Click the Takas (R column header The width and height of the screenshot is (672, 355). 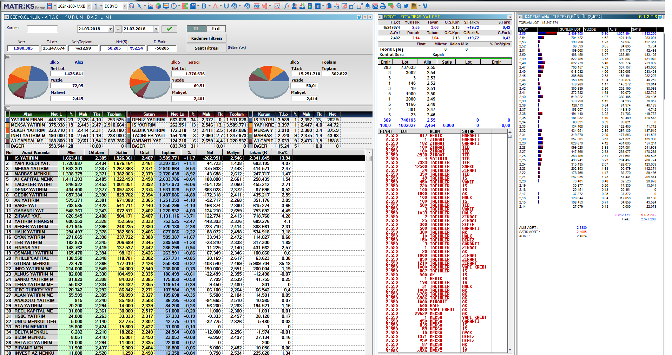pyautogui.click(x=258, y=153)
